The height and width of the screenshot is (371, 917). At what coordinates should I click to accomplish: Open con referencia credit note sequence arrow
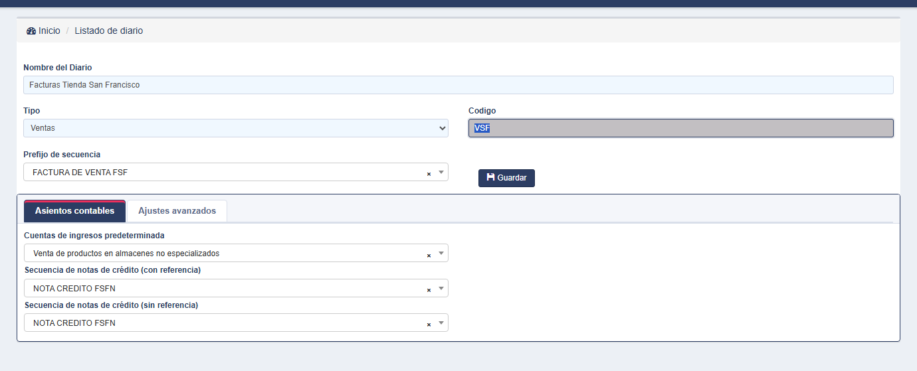(441, 288)
